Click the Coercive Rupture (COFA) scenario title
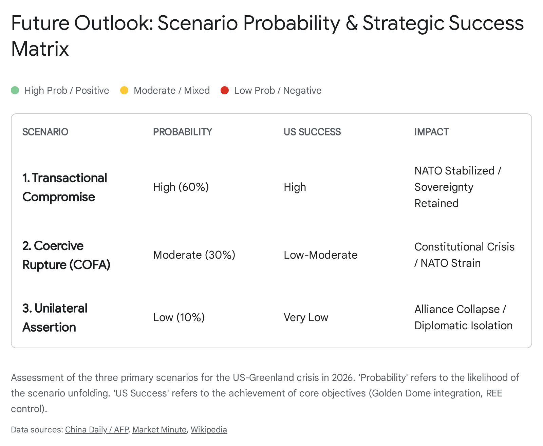Screen dimensions: 543x446 [66, 255]
